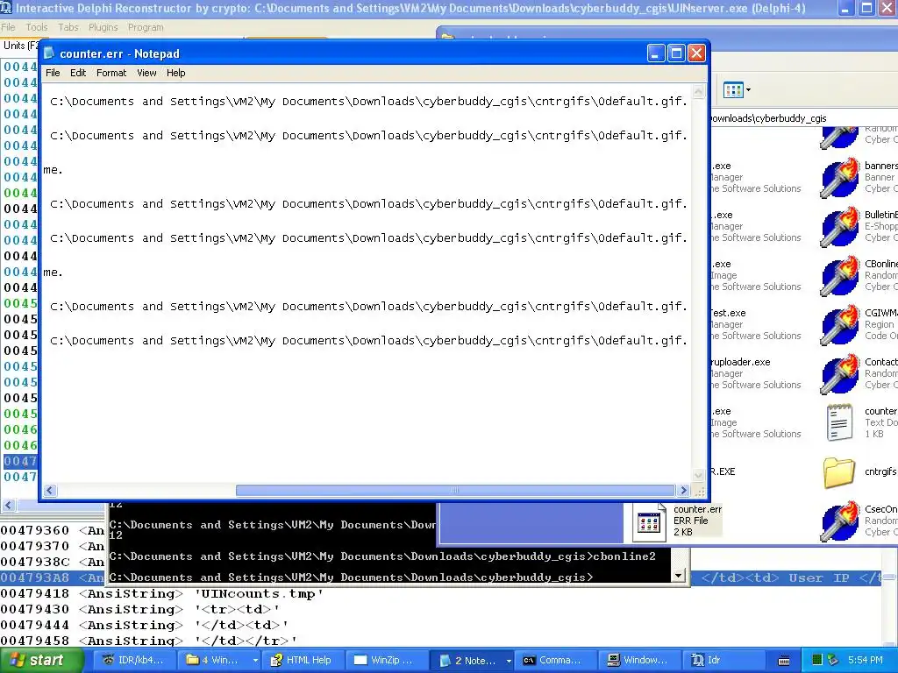Open Notepad View menu

point(146,73)
